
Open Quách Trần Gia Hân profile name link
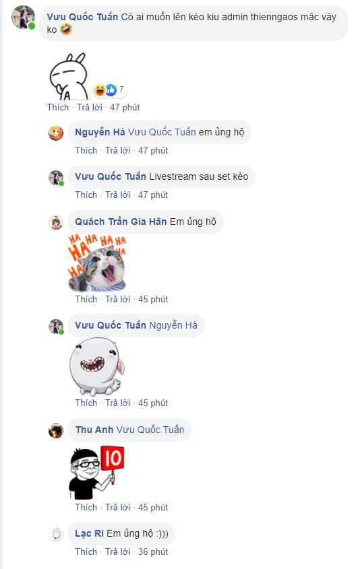(121, 222)
